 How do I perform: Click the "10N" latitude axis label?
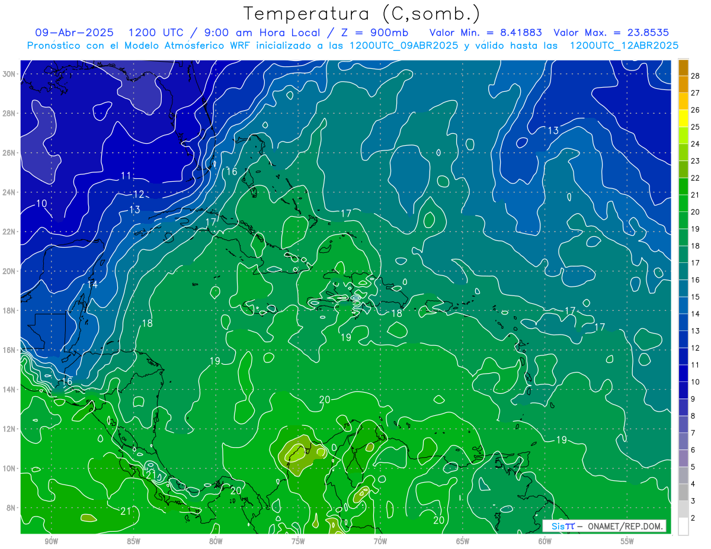pyautogui.click(x=9, y=468)
